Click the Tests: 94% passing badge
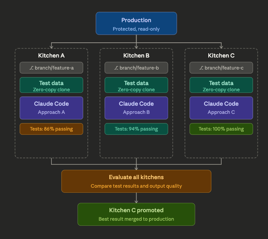 click(x=136, y=129)
